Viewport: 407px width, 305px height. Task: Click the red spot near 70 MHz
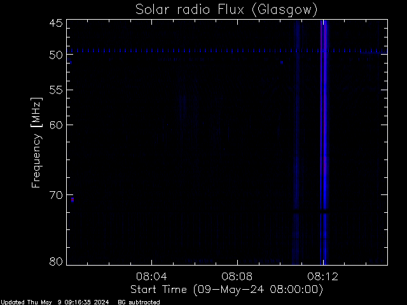72,200
